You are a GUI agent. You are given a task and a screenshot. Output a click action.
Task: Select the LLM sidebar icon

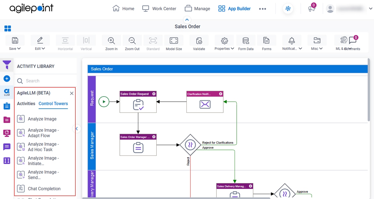[7, 93]
